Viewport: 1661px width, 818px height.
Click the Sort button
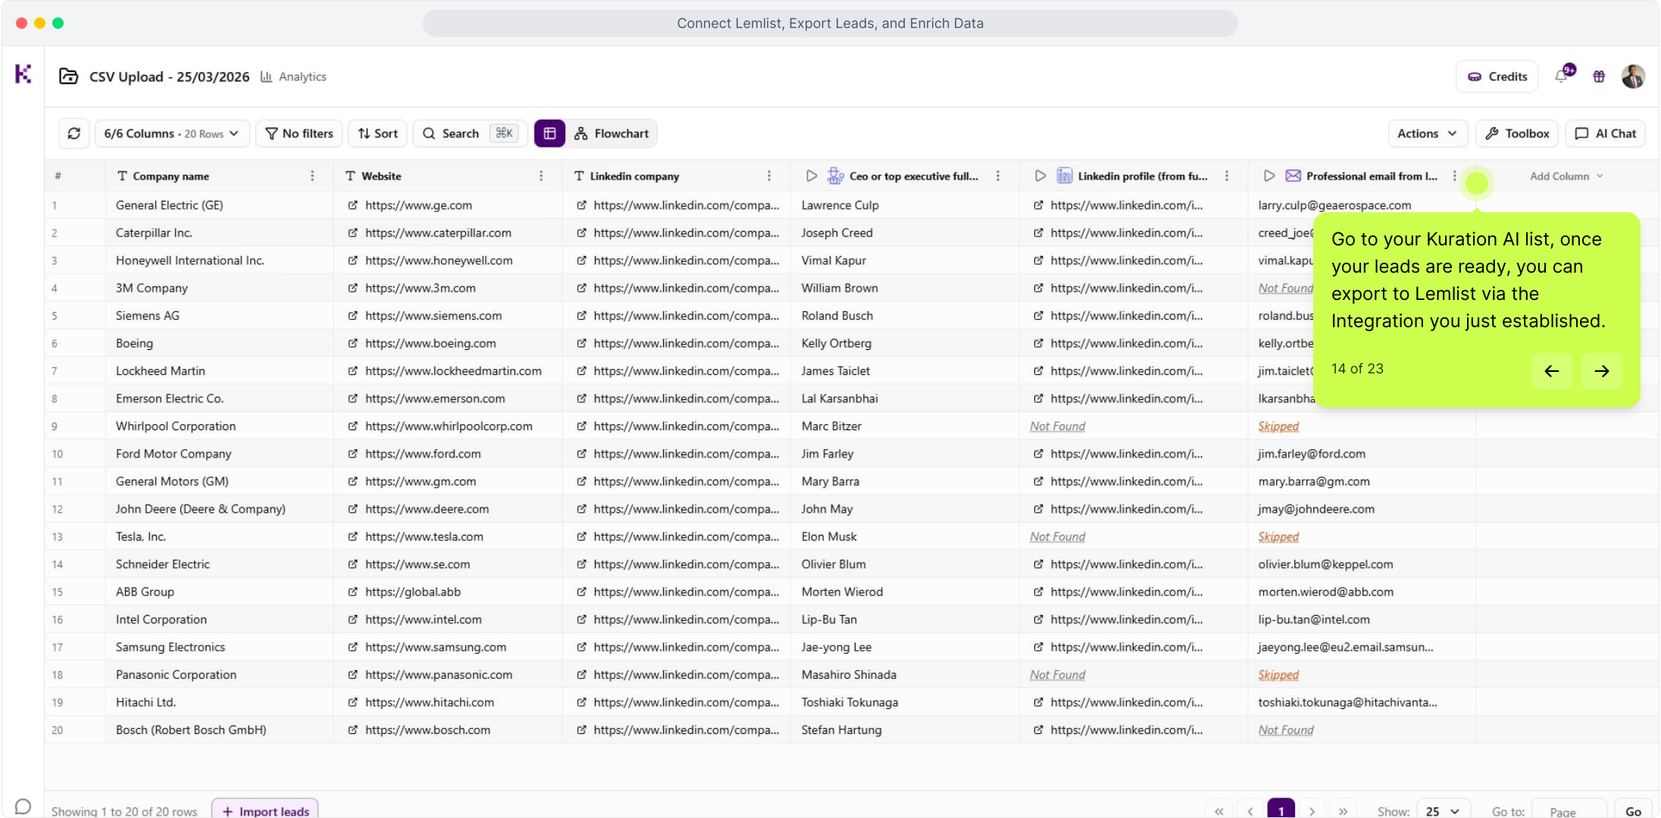click(378, 133)
